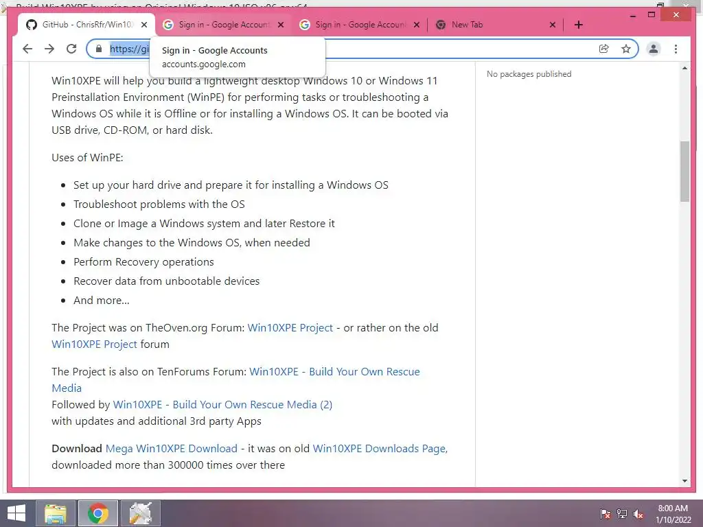Click the 'No packages published' text
Viewport: 703px width, 527px height.
(x=529, y=74)
